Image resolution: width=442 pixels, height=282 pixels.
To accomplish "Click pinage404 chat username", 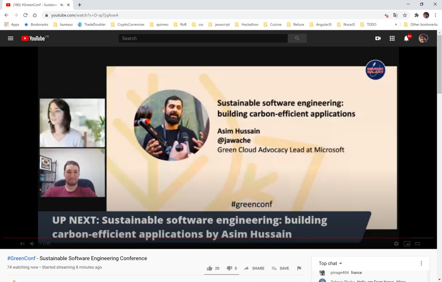I will tap(339, 273).
